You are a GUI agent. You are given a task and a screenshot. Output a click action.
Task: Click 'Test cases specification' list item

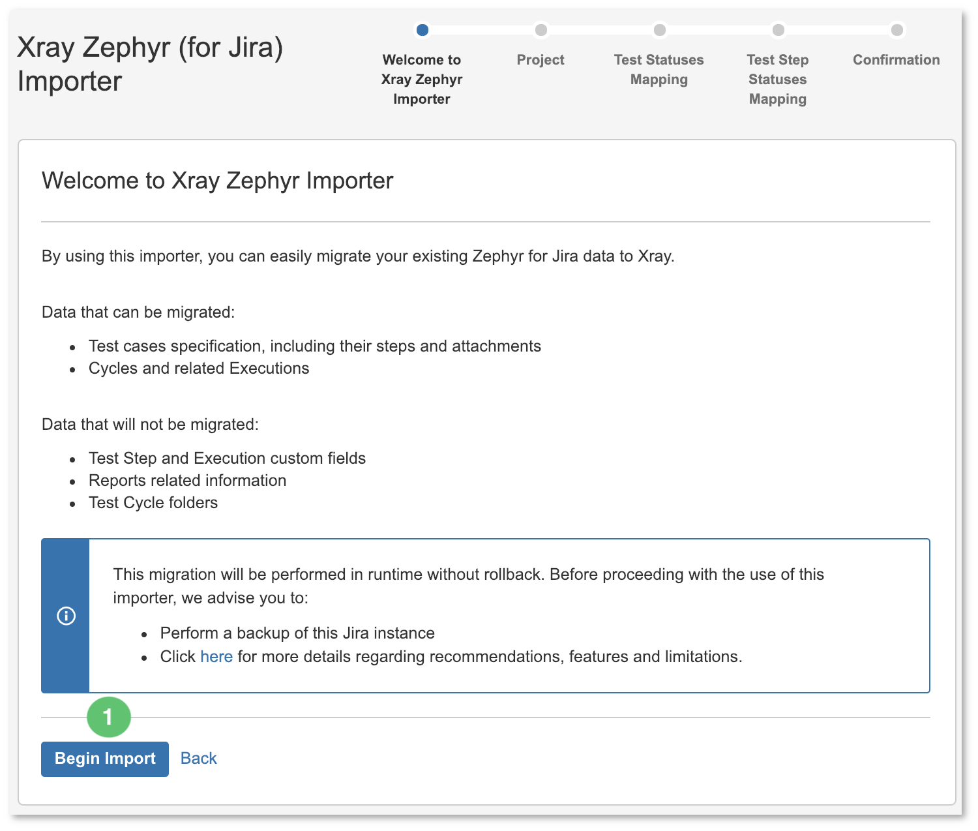(315, 346)
